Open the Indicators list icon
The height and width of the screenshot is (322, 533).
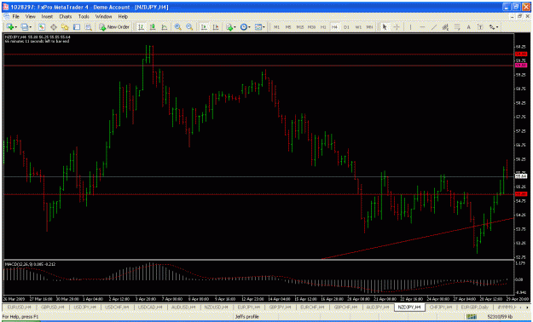(229, 27)
